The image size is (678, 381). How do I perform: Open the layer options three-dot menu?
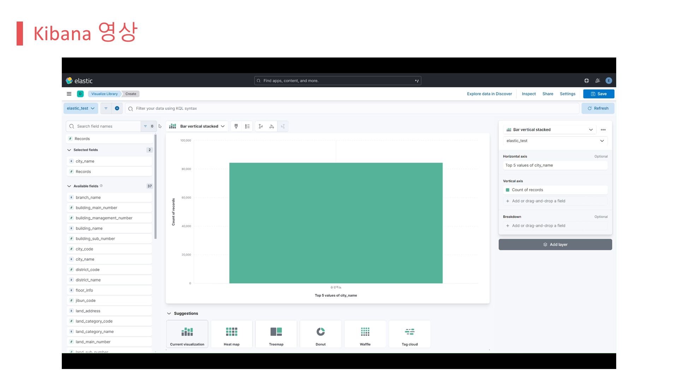click(x=603, y=130)
